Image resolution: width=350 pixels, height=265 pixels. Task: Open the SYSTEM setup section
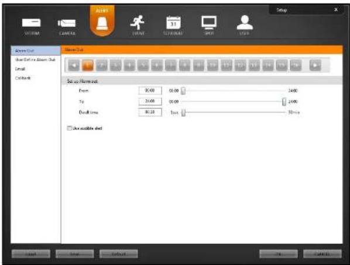(x=32, y=26)
